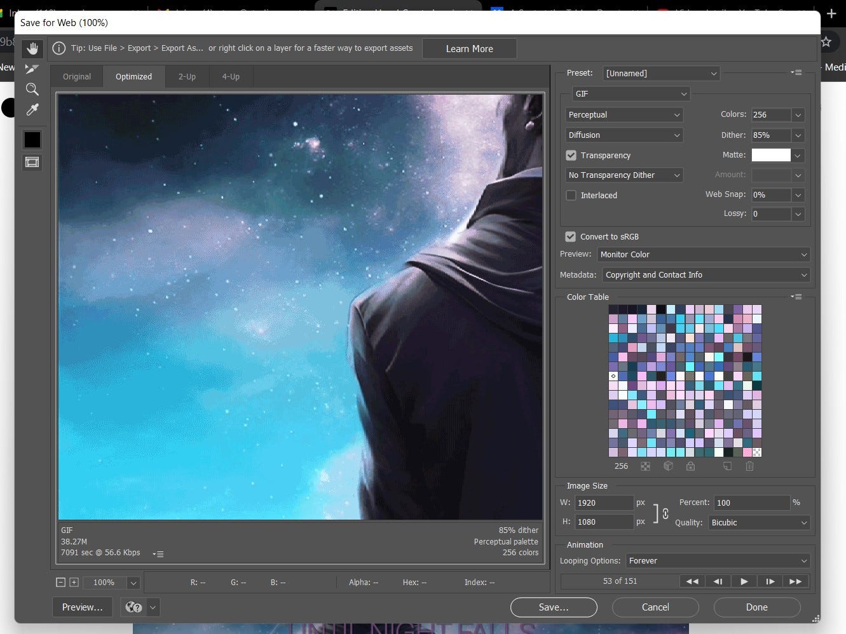
Task: Open the Color Table panel menu icon
Action: click(x=796, y=297)
